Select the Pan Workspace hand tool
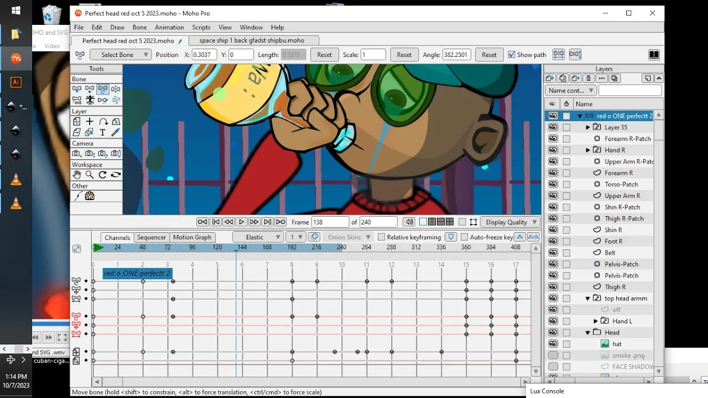The width and height of the screenshot is (708, 398). pos(77,175)
